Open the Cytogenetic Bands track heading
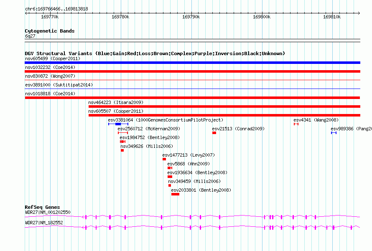The image size is (372, 251). coord(50,31)
